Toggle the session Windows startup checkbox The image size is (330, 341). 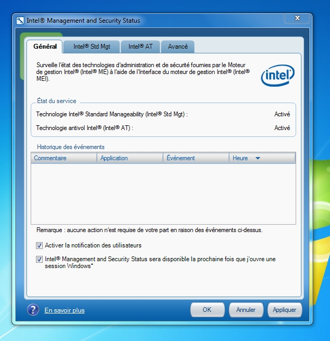[x=39, y=259]
